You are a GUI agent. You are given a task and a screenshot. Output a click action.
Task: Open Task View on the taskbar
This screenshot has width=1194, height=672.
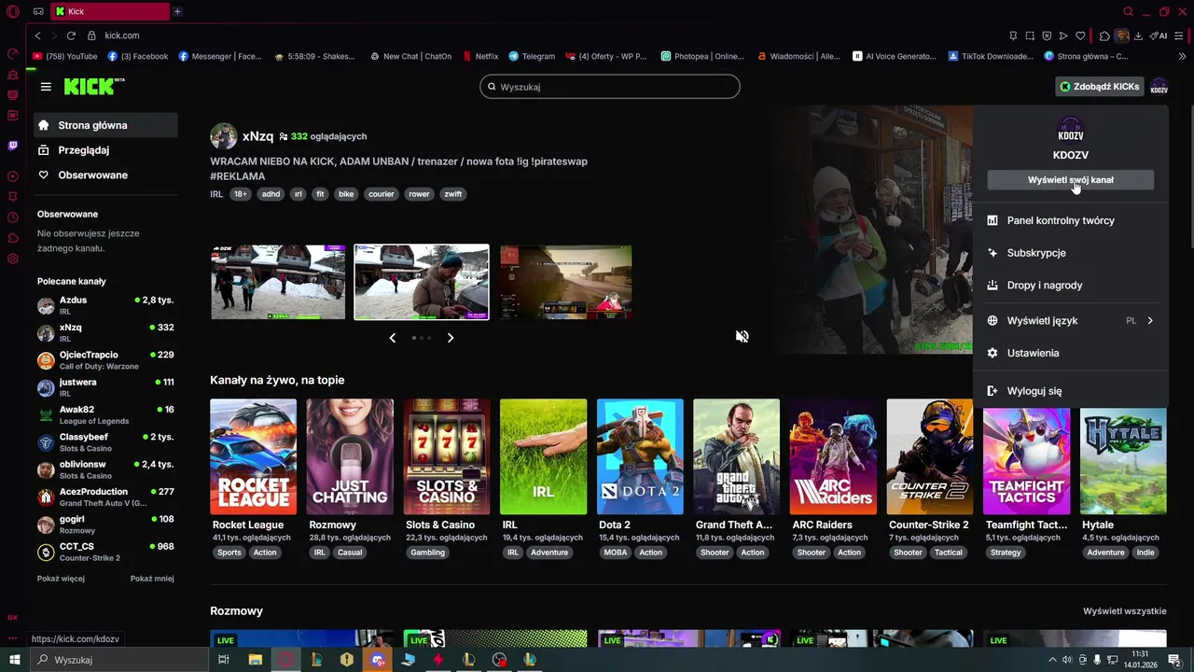pyautogui.click(x=224, y=660)
